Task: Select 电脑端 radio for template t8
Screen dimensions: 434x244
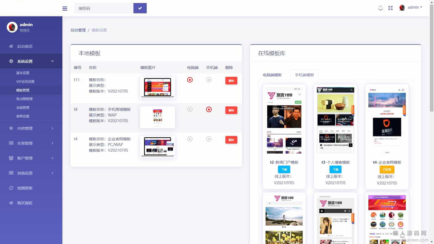Action: 190,109
